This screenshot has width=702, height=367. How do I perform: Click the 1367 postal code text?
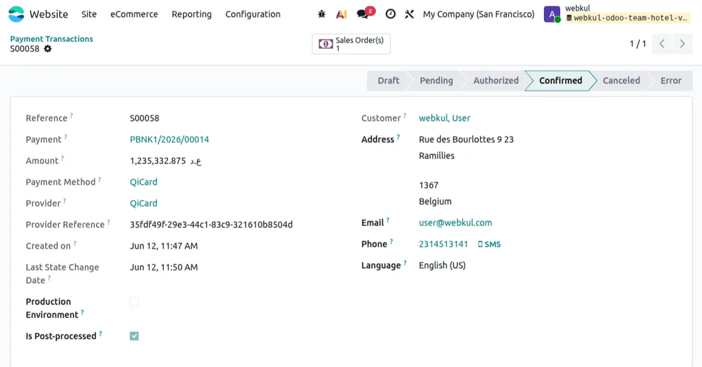[428, 185]
